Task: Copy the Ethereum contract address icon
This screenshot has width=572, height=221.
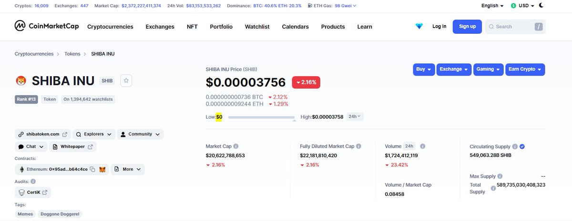Action: (x=92, y=169)
